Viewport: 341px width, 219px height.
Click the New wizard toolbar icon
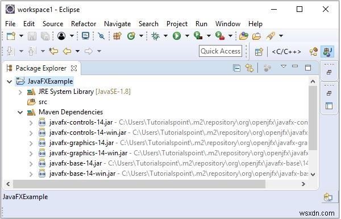11,36
